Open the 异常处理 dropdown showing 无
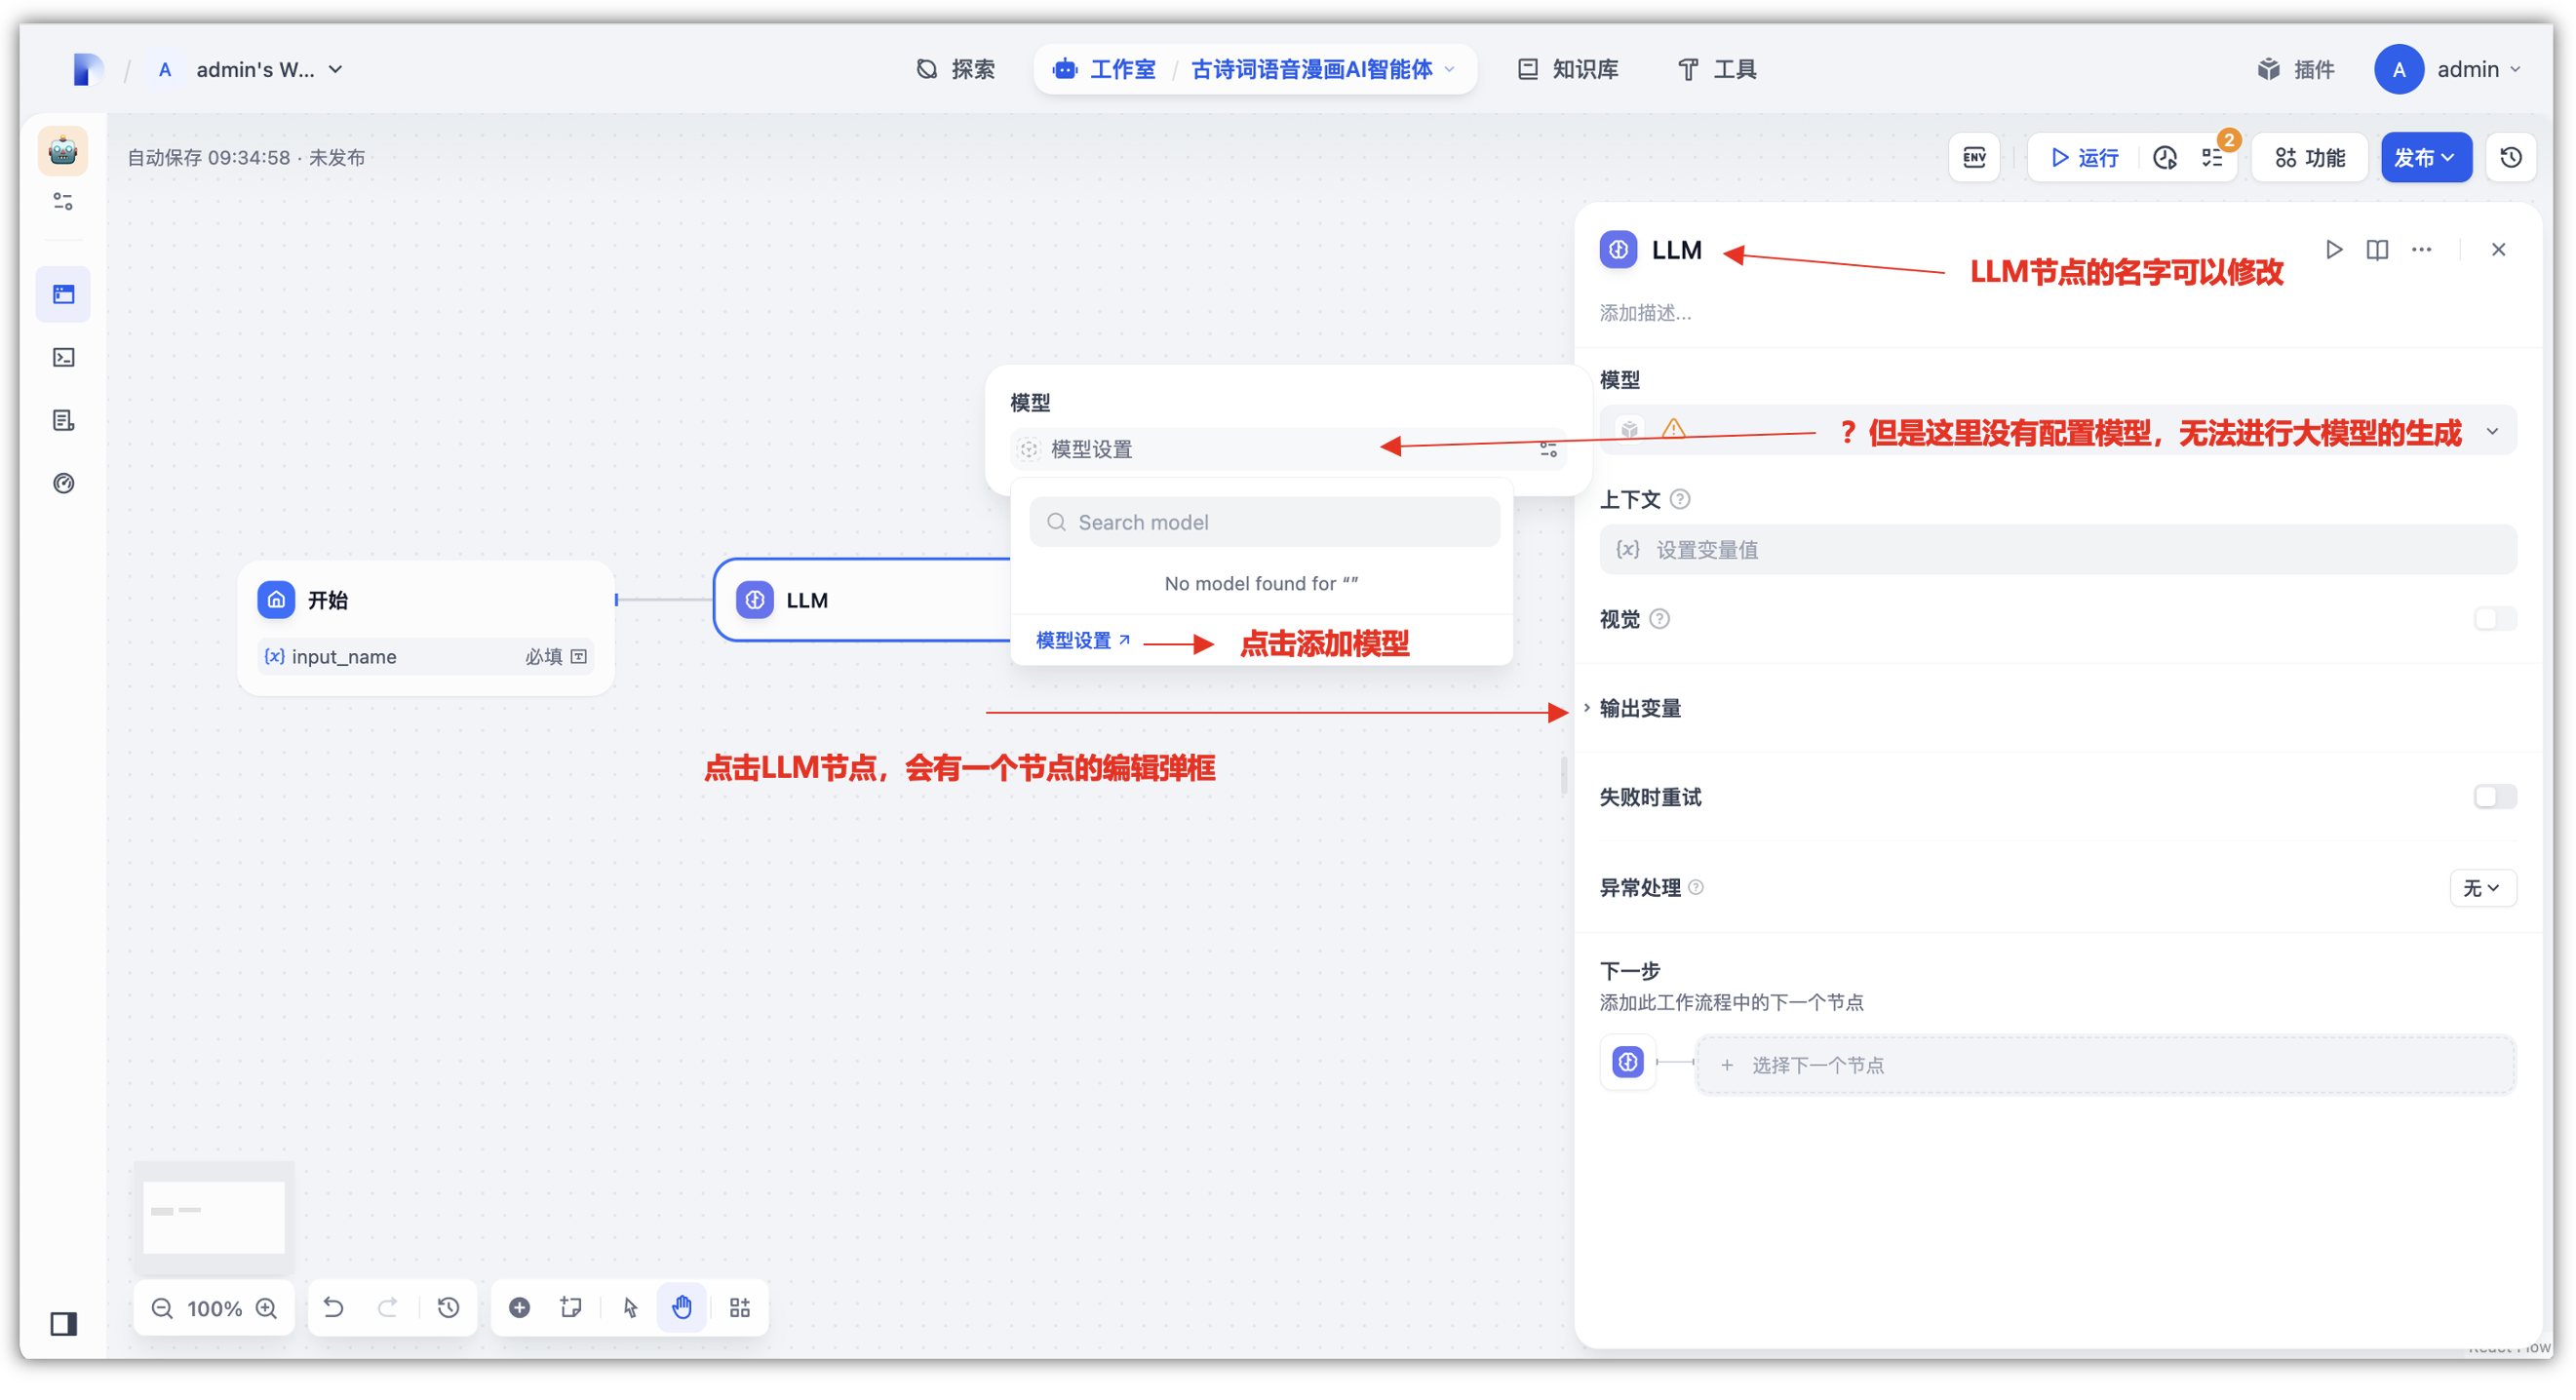This screenshot has height=1400, width=2576. [2482, 888]
